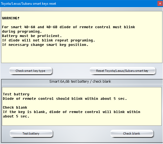The height and width of the screenshot is (144, 163).
Task: Click the Check blank button
Action: pos(132,133)
